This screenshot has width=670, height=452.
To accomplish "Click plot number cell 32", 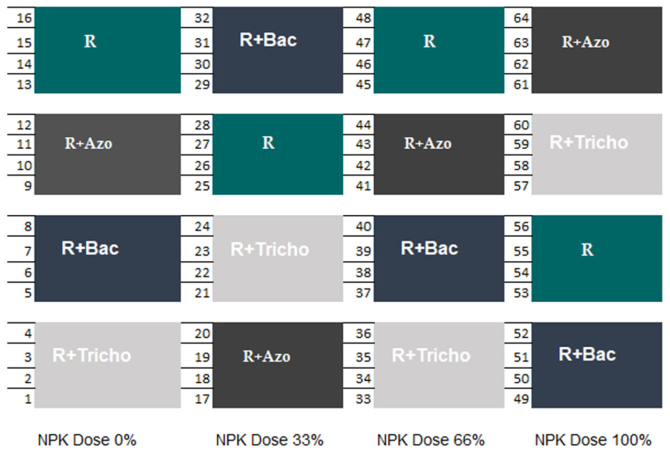I will pos(202,19).
